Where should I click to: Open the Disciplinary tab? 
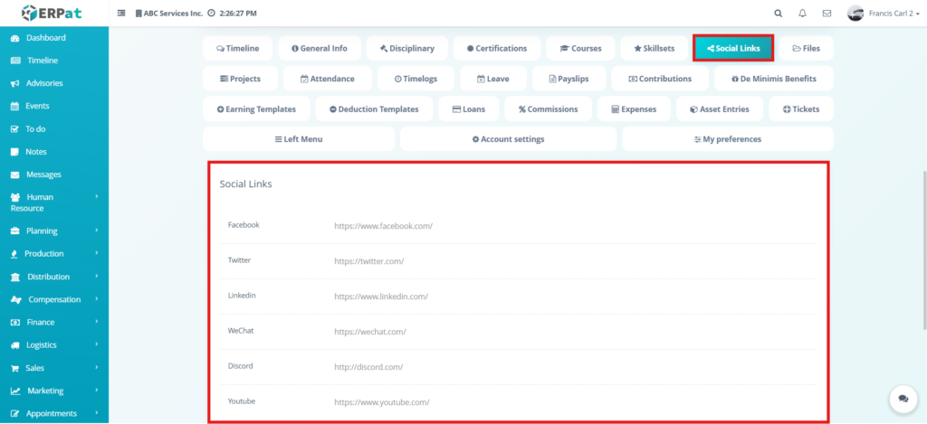pos(406,49)
